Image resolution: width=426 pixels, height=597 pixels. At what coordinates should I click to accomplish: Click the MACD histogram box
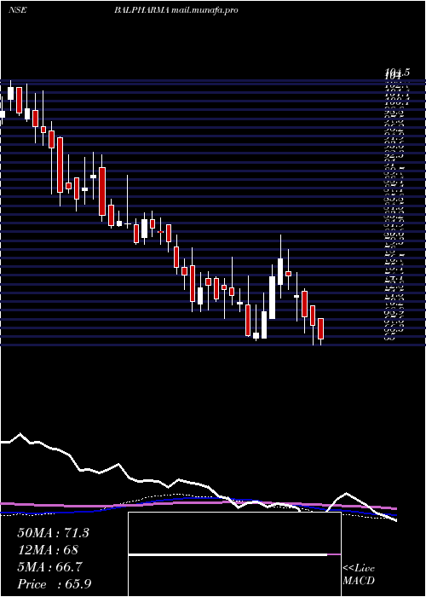(234, 554)
